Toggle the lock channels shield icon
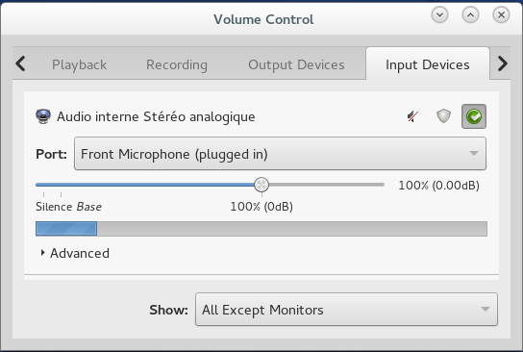This screenshot has width=523, height=352. pos(443,116)
